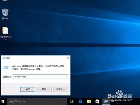140x105 pixels.
Task: Launch Microsoft Edge from taskbar
Action: 80,101
